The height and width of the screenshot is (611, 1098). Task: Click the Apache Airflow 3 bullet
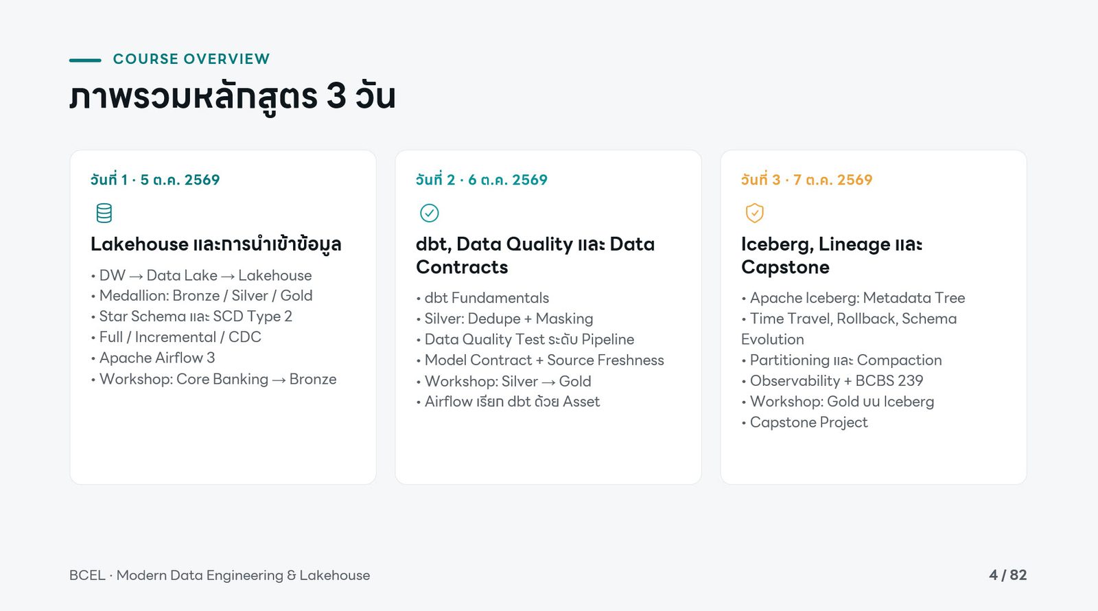click(153, 358)
